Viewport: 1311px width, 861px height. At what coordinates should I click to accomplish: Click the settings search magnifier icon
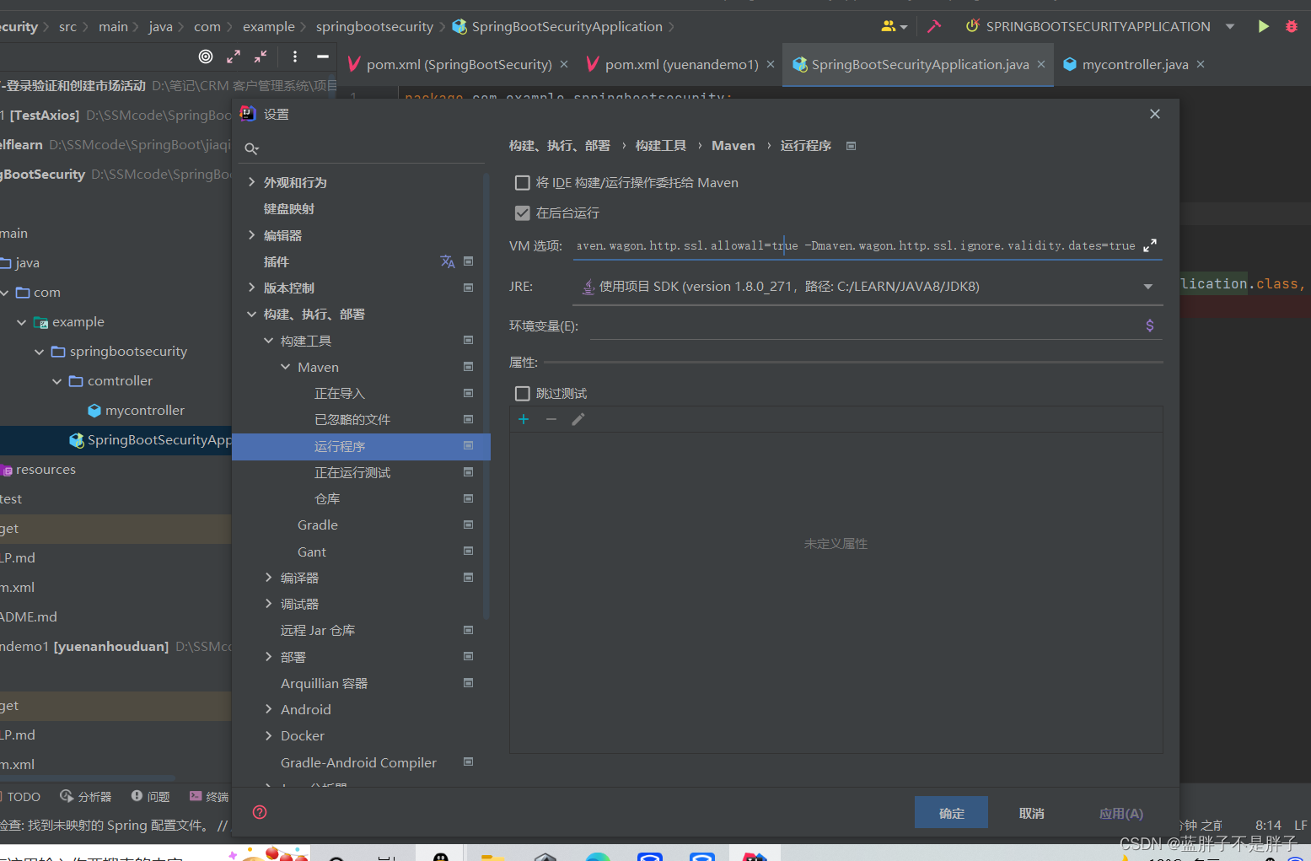pos(251,148)
